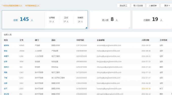Filter by 正式 37 人
The image size is (172, 95).
coord(66,20)
